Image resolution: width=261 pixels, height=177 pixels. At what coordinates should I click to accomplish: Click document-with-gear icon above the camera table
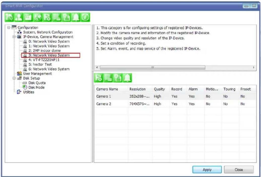(99, 78)
